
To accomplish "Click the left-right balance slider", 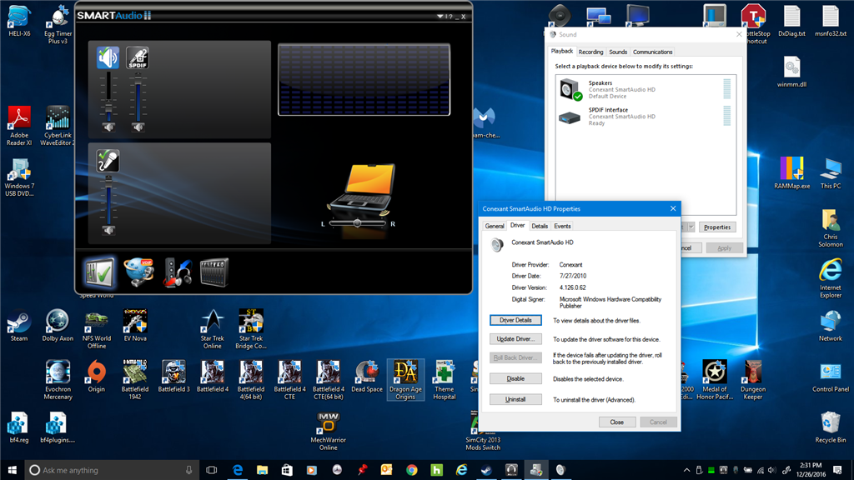I will [x=357, y=223].
